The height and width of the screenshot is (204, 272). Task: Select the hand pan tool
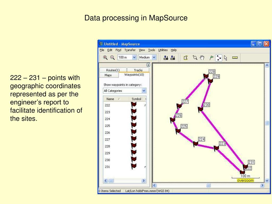click(202, 58)
